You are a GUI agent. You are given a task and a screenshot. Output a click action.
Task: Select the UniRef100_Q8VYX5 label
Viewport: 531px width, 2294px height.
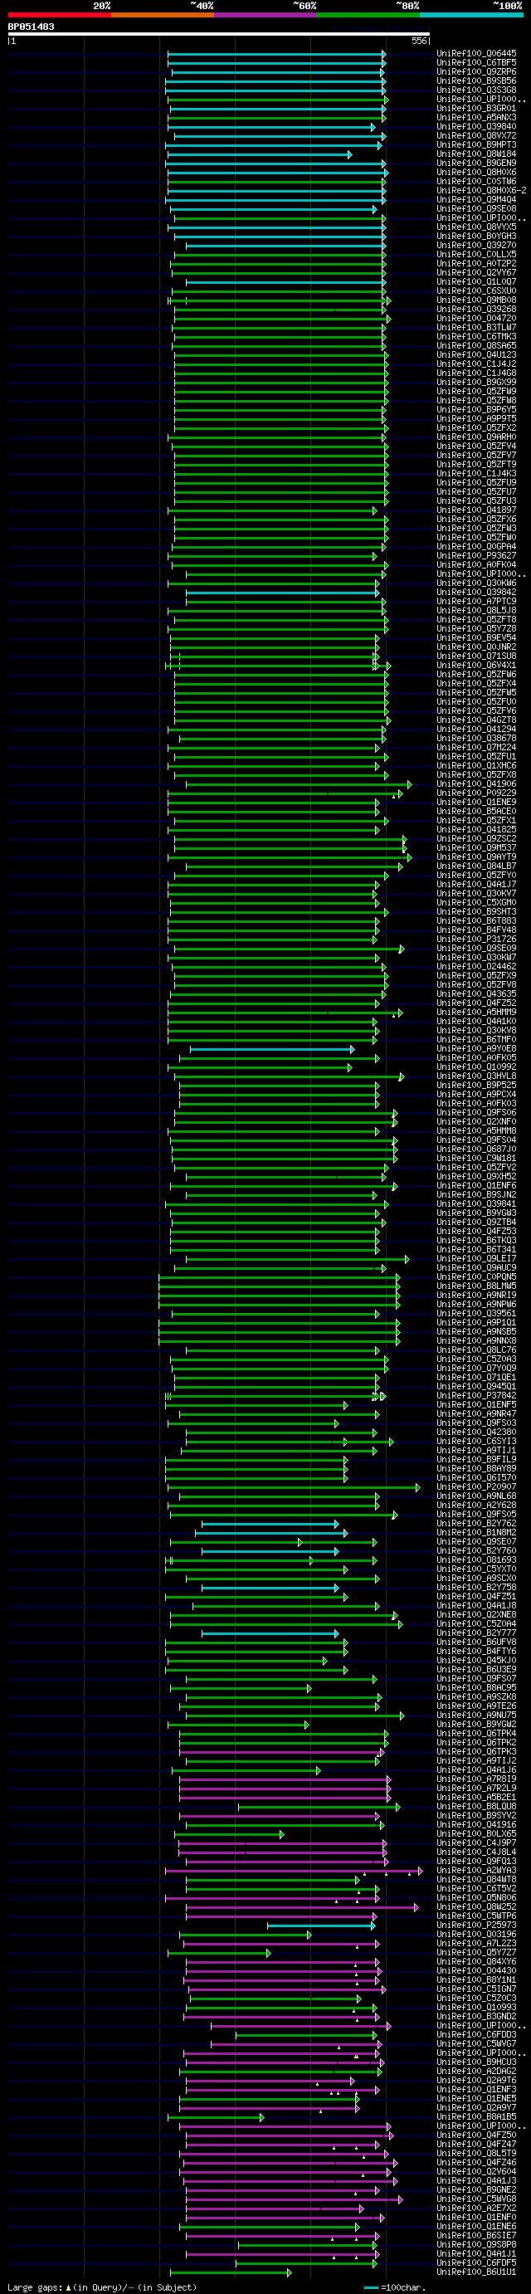coord(475,227)
